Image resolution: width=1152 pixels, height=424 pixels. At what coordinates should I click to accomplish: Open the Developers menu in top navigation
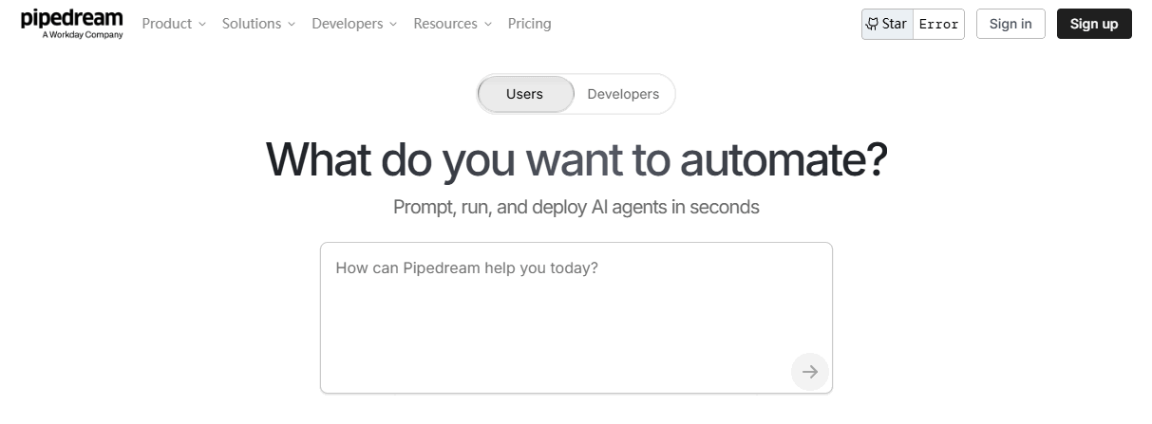pyautogui.click(x=354, y=24)
